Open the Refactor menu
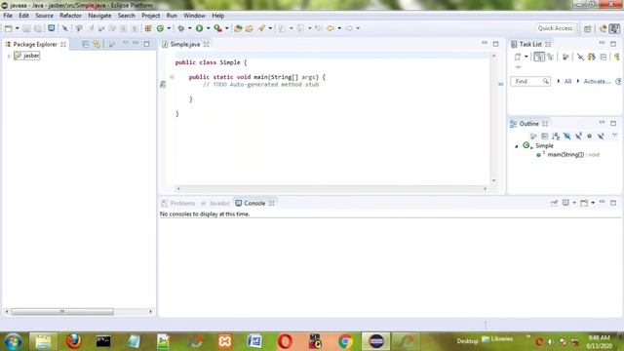This screenshot has width=624, height=351. pos(70,16)
